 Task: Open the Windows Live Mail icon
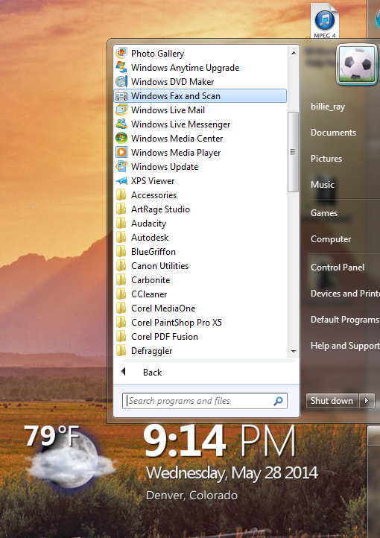coord(121,110)
